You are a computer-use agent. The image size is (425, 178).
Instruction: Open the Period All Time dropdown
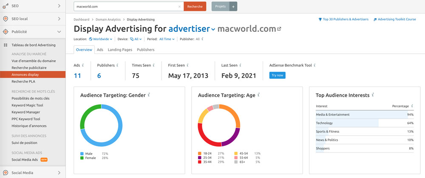click(167, 39)
